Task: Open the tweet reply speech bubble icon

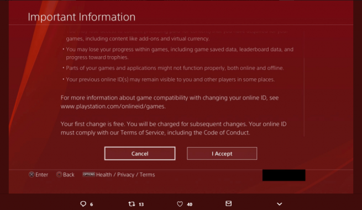Action: pyautogui.click(x=83, y=204)
